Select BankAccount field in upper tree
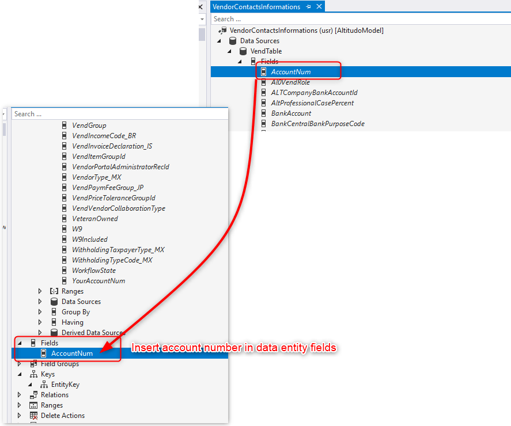 click(x=292, y=113)
